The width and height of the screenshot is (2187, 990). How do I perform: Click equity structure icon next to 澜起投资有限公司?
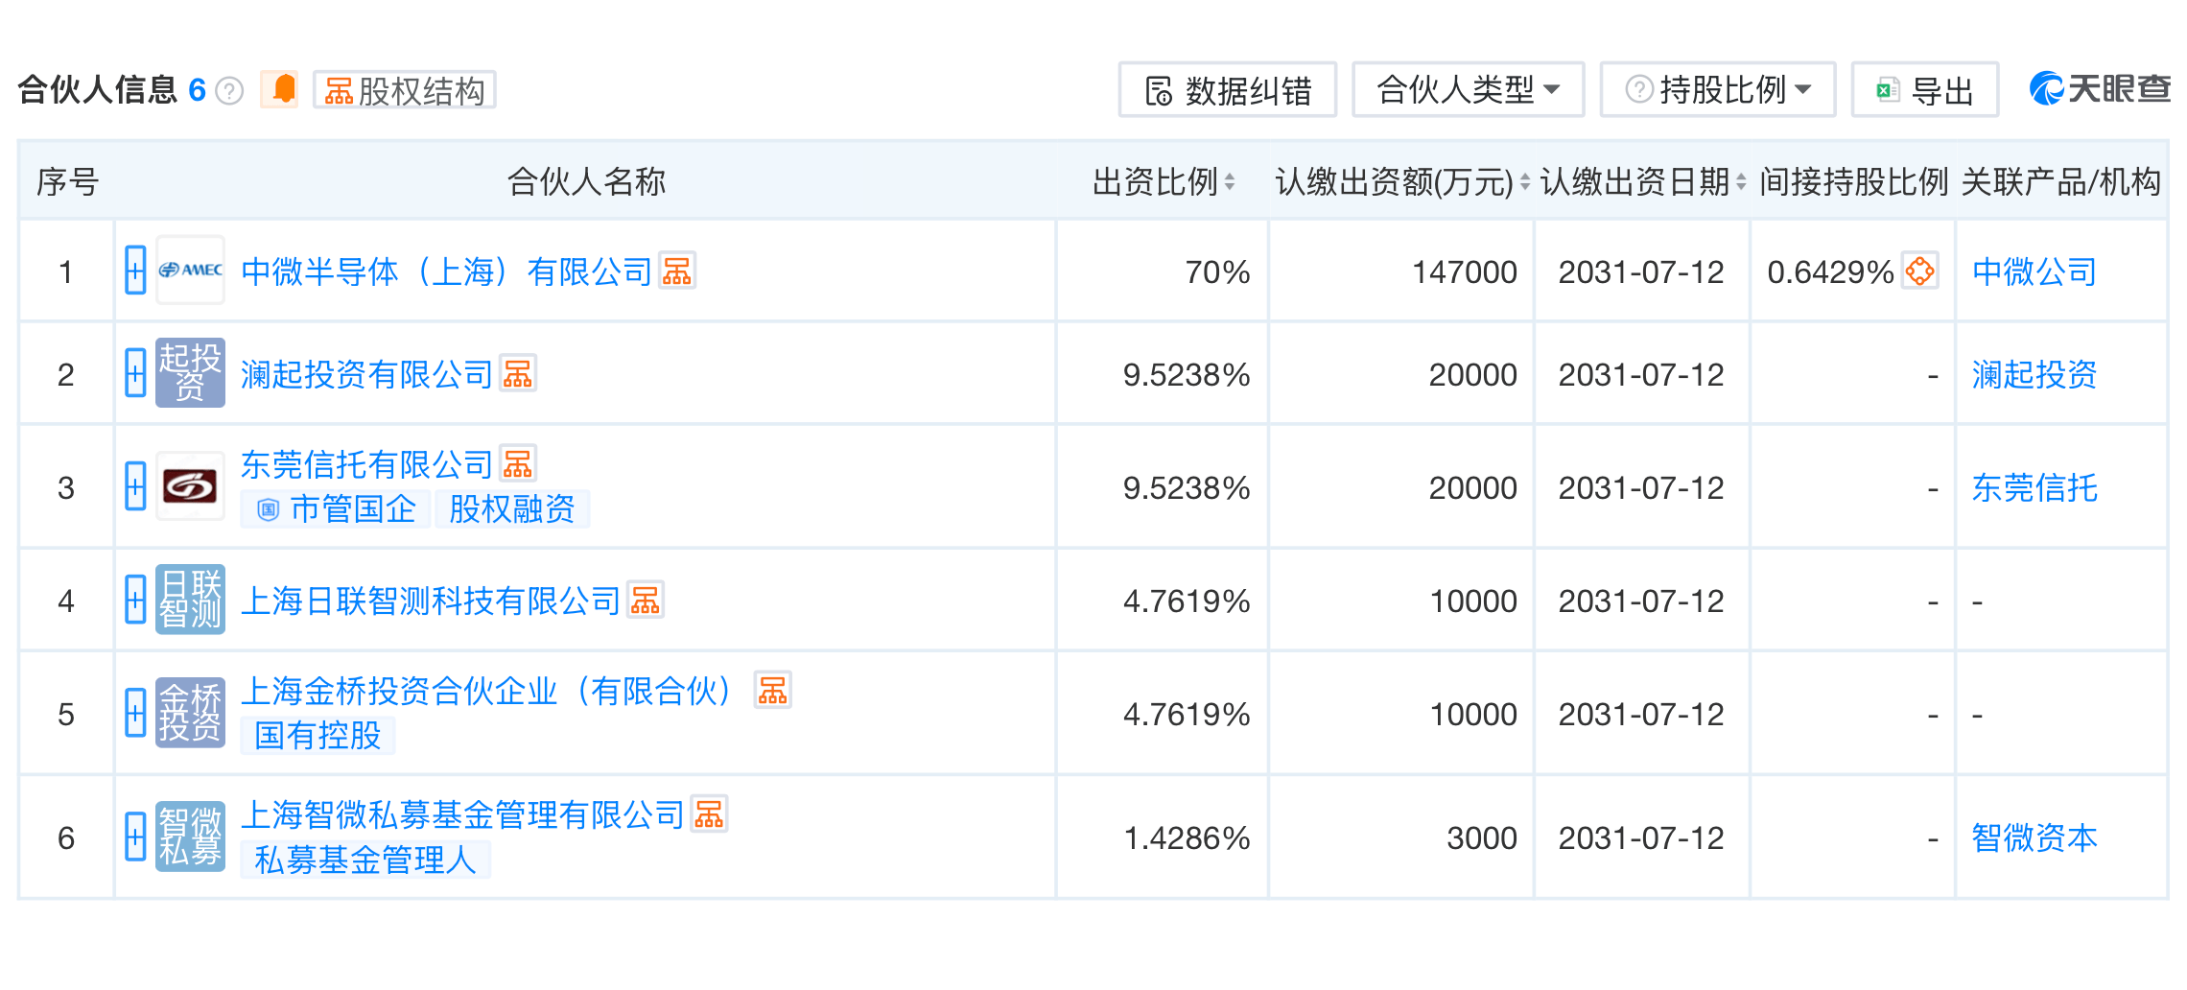point(518,374)
